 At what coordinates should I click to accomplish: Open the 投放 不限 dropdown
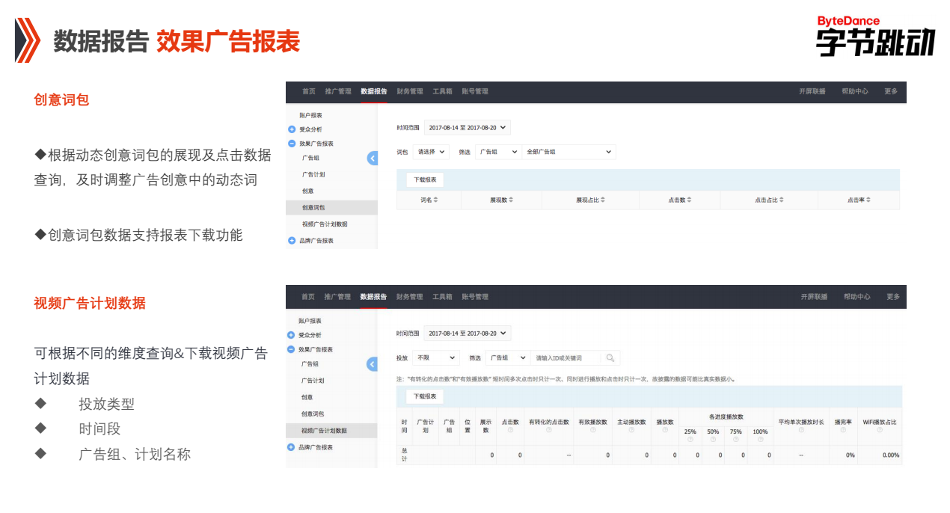tap(435, 357)
